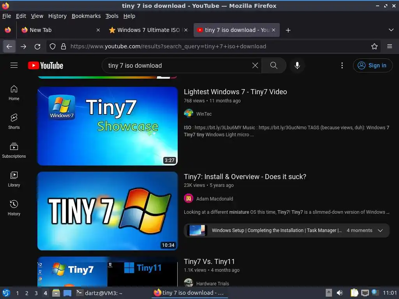Expand the 4 moments chapter list

click(x=380, y=230)
